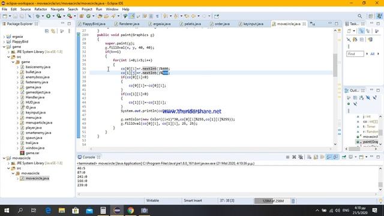384x216 pixels.
Task: Open the Display Selected Console dropdown
Action: coord(355,157)
